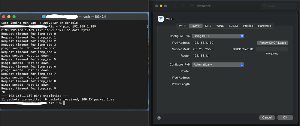Image resolution: width=300 pixels, height=126 pixels.
Task: Click the Search magnifier icon
Action: 264,6
